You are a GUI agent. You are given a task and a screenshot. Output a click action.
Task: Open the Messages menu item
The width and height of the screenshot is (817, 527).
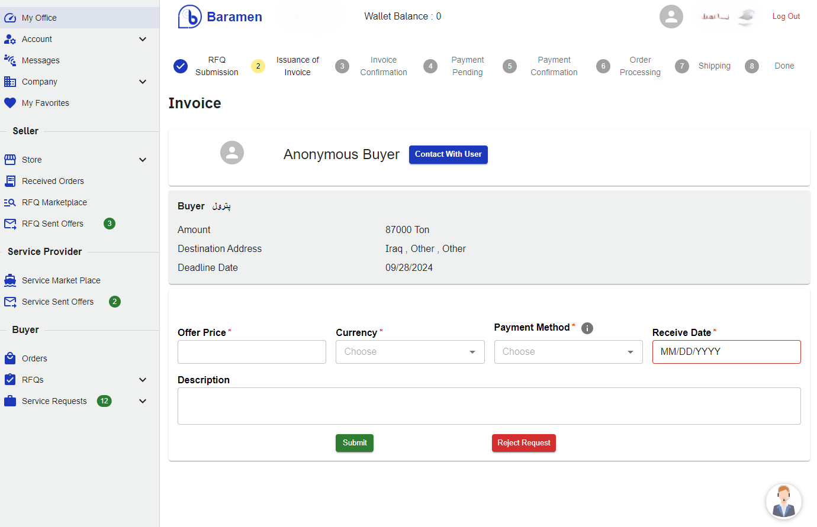(79, 60)
